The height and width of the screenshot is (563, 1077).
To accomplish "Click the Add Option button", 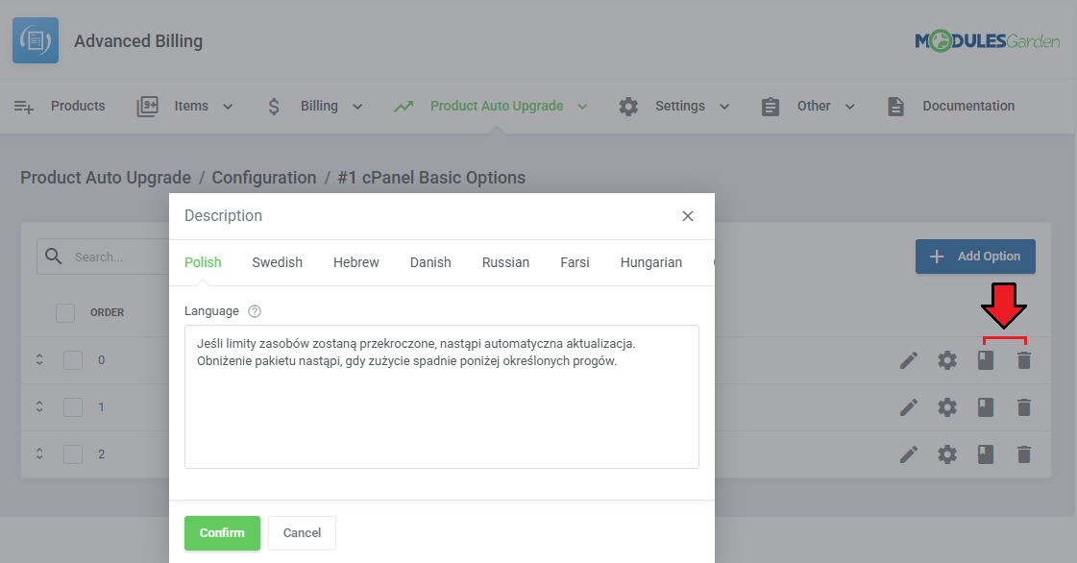I will tap(975, 257).
